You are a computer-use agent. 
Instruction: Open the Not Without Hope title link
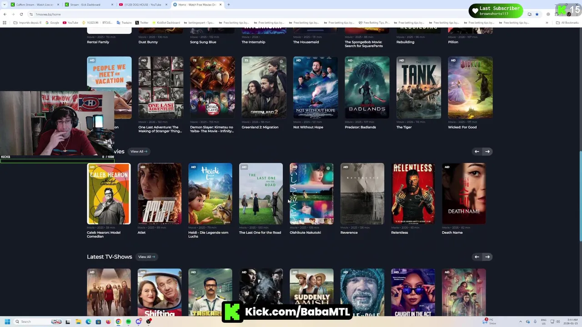(308, 127)
